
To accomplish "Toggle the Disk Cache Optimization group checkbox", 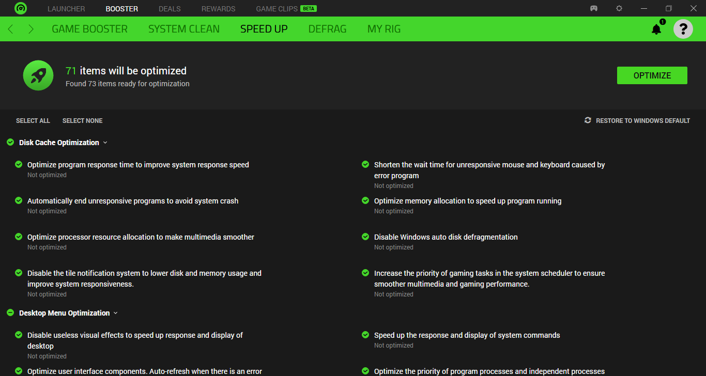I will click(10, 143).
